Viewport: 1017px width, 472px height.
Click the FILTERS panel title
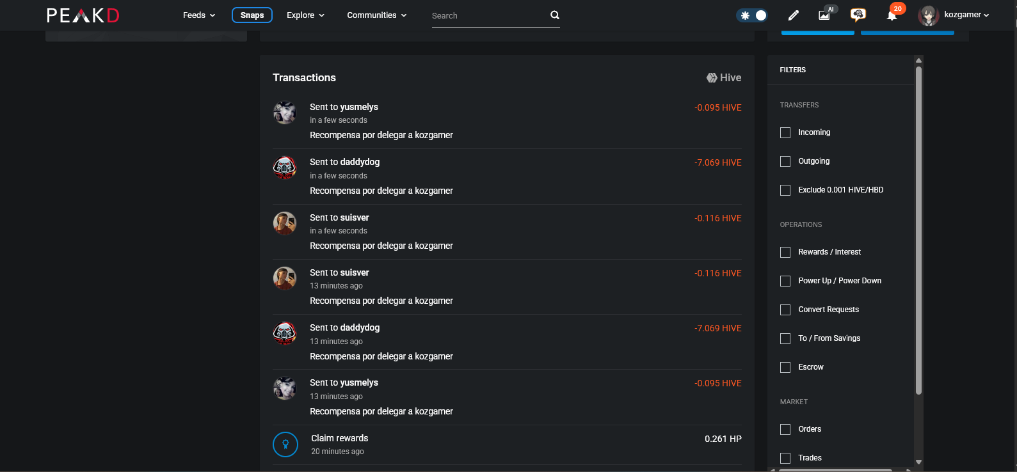click(792, 70)
